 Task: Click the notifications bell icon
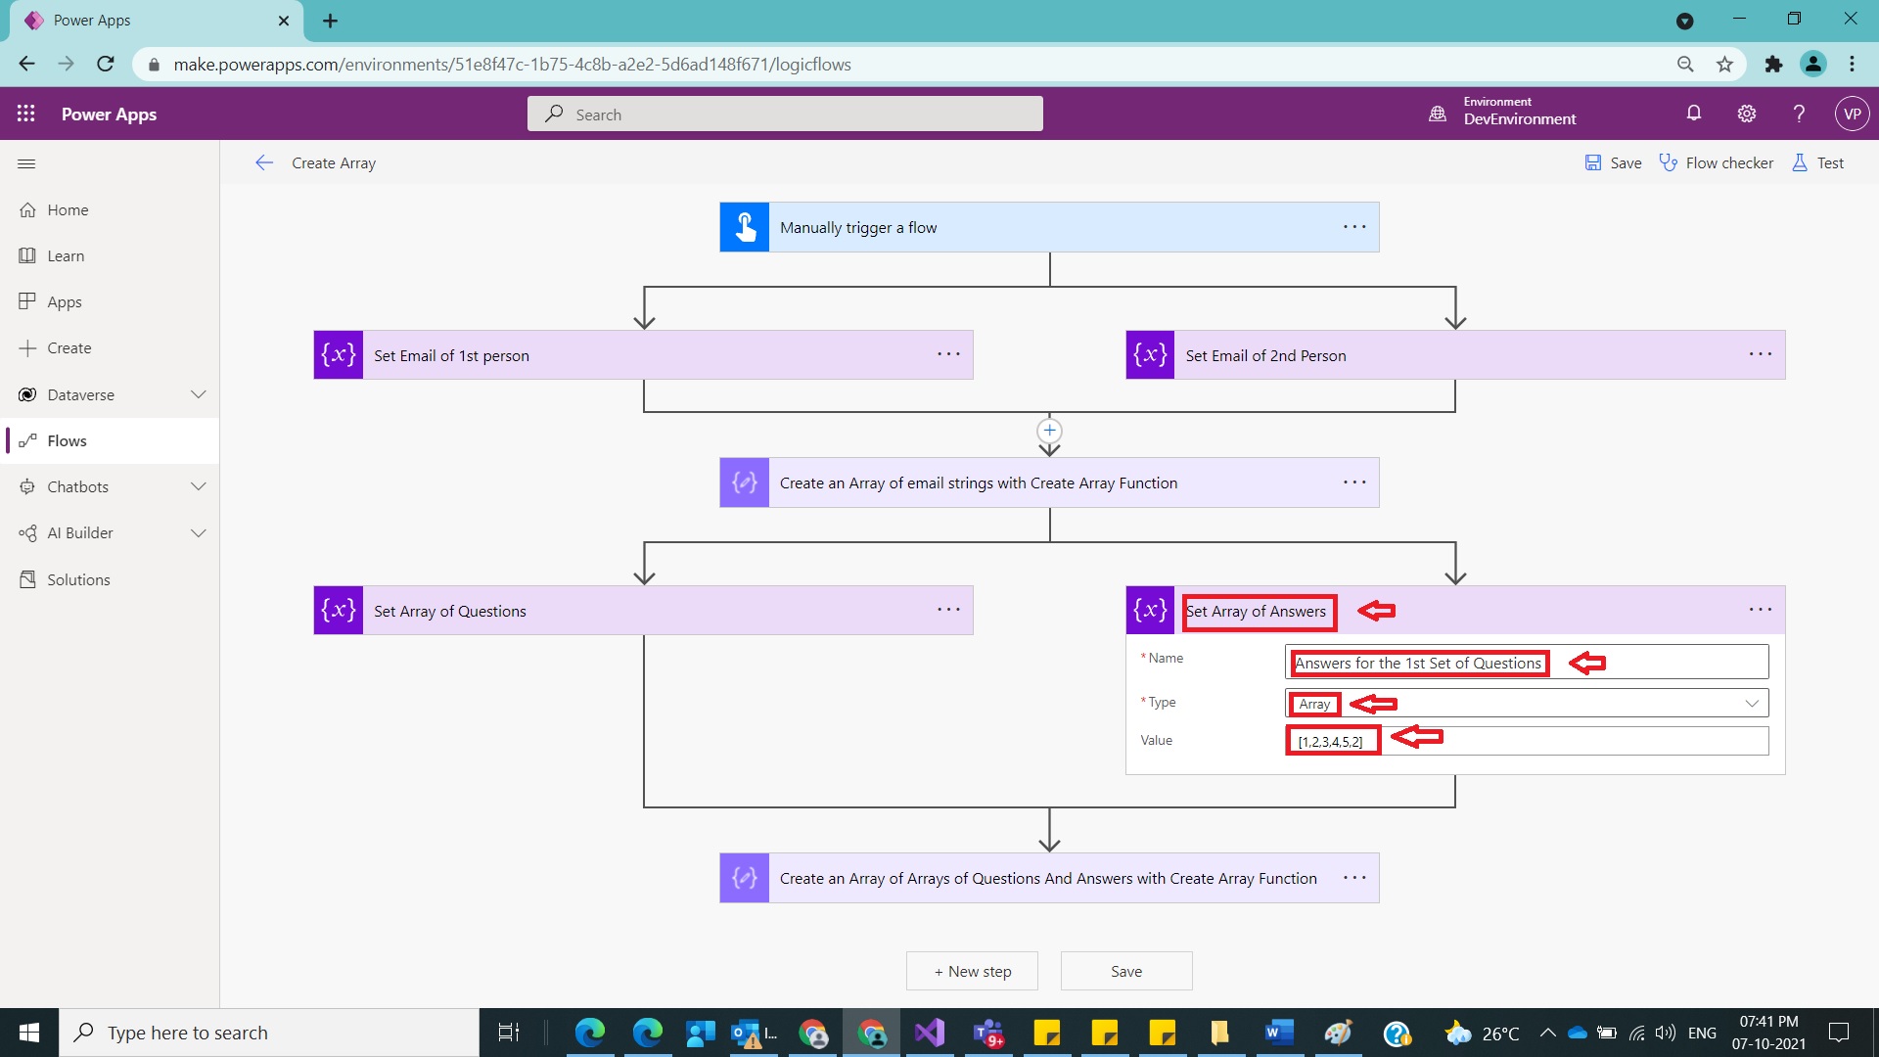[x=1694, y=114]
